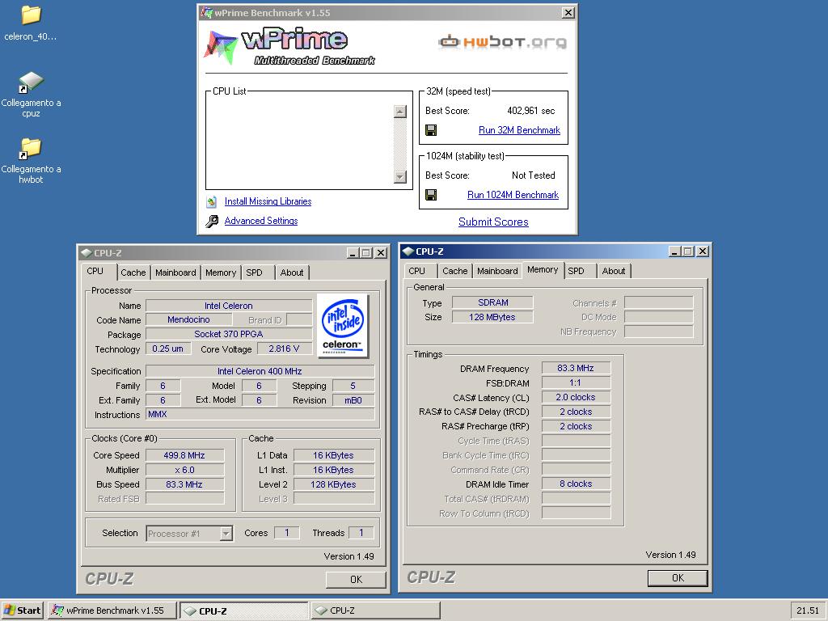828x621 pixels.
Task: Click the Level 2 128 KBytes cache value
Action: [x=334, y=484]
